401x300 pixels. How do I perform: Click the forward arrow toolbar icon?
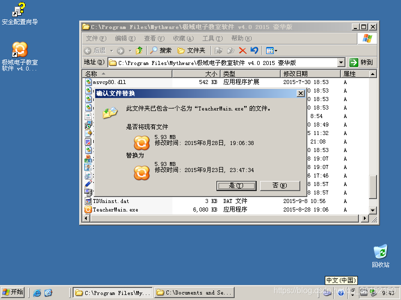[x=120, y=50]
